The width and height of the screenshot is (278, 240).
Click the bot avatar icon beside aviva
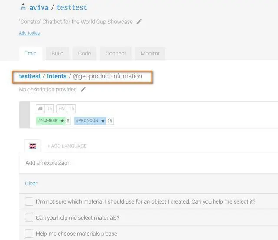click(23, 7)
